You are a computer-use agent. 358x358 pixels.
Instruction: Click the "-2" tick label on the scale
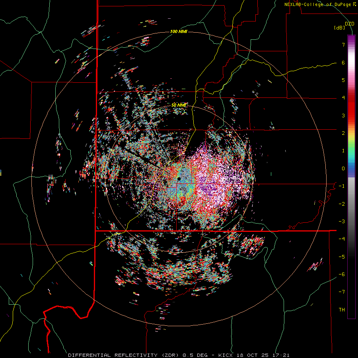point(342,204)
